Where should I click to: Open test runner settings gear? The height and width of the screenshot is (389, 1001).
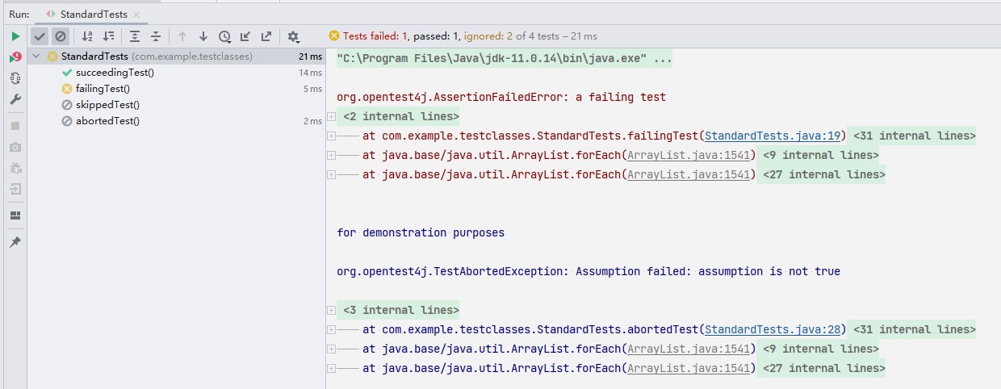point(293,36)
